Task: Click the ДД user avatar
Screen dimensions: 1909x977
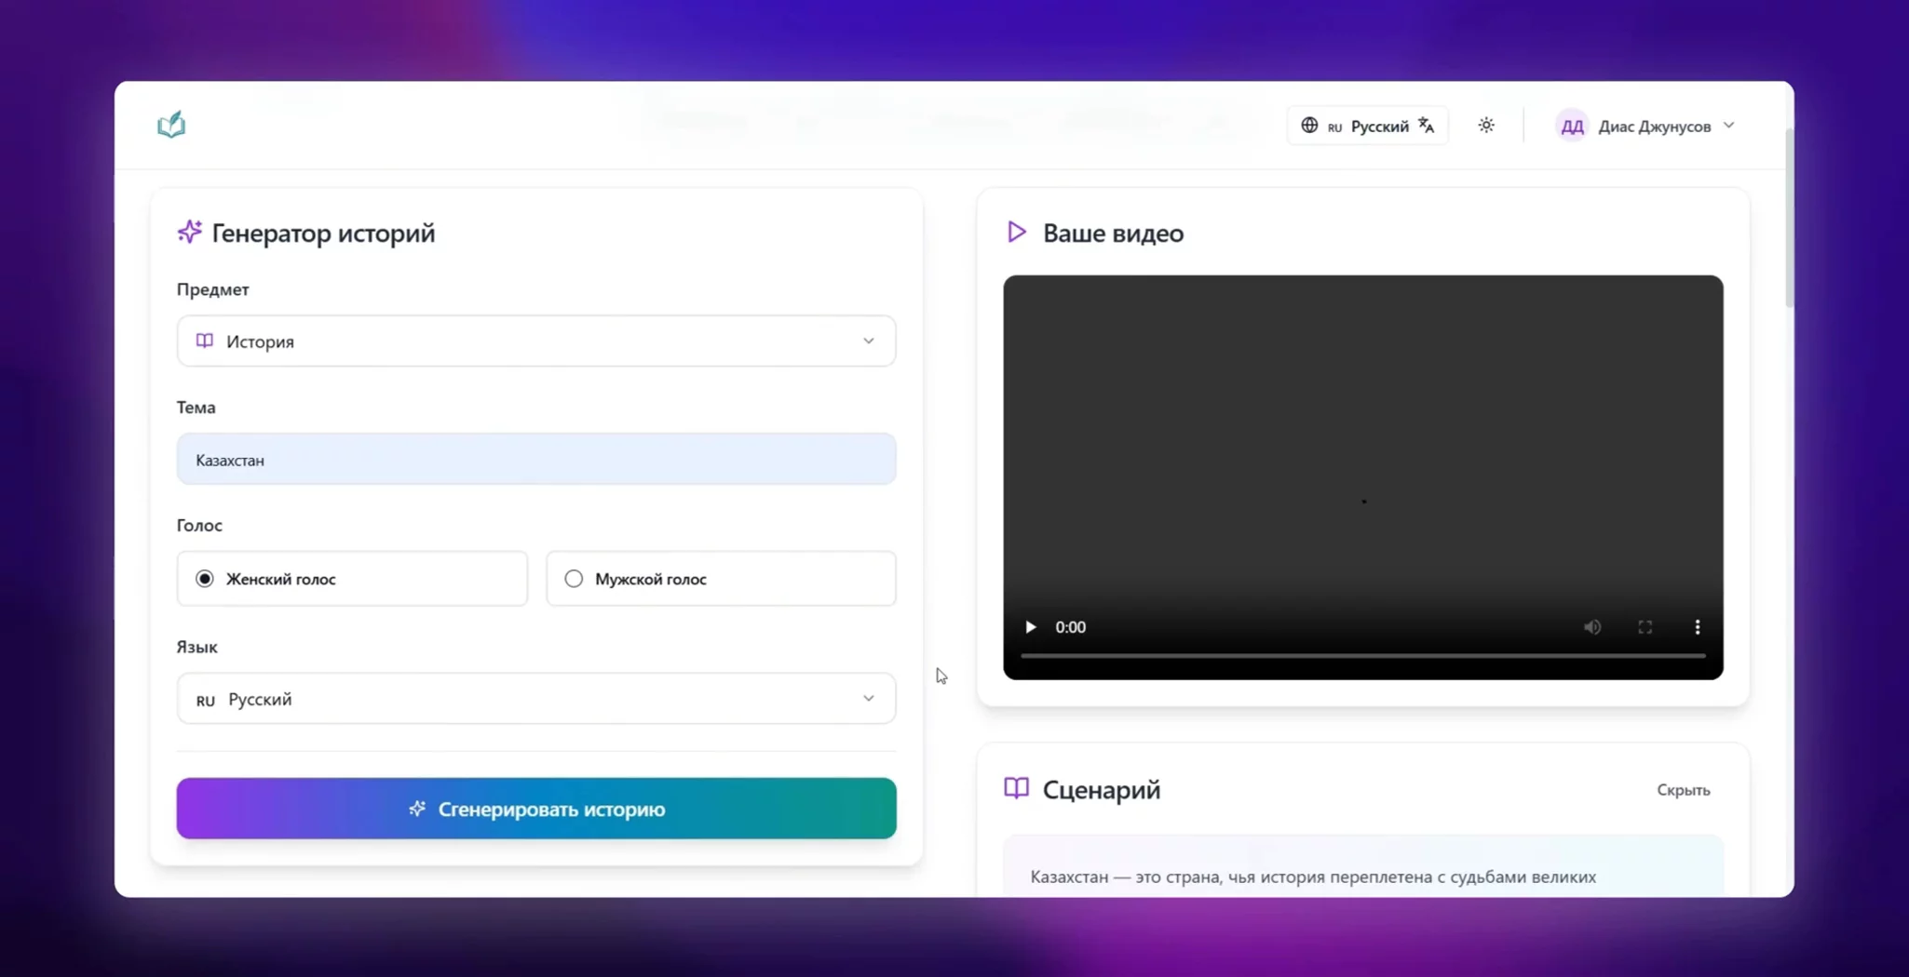Action: click(x=1572, y=126)
